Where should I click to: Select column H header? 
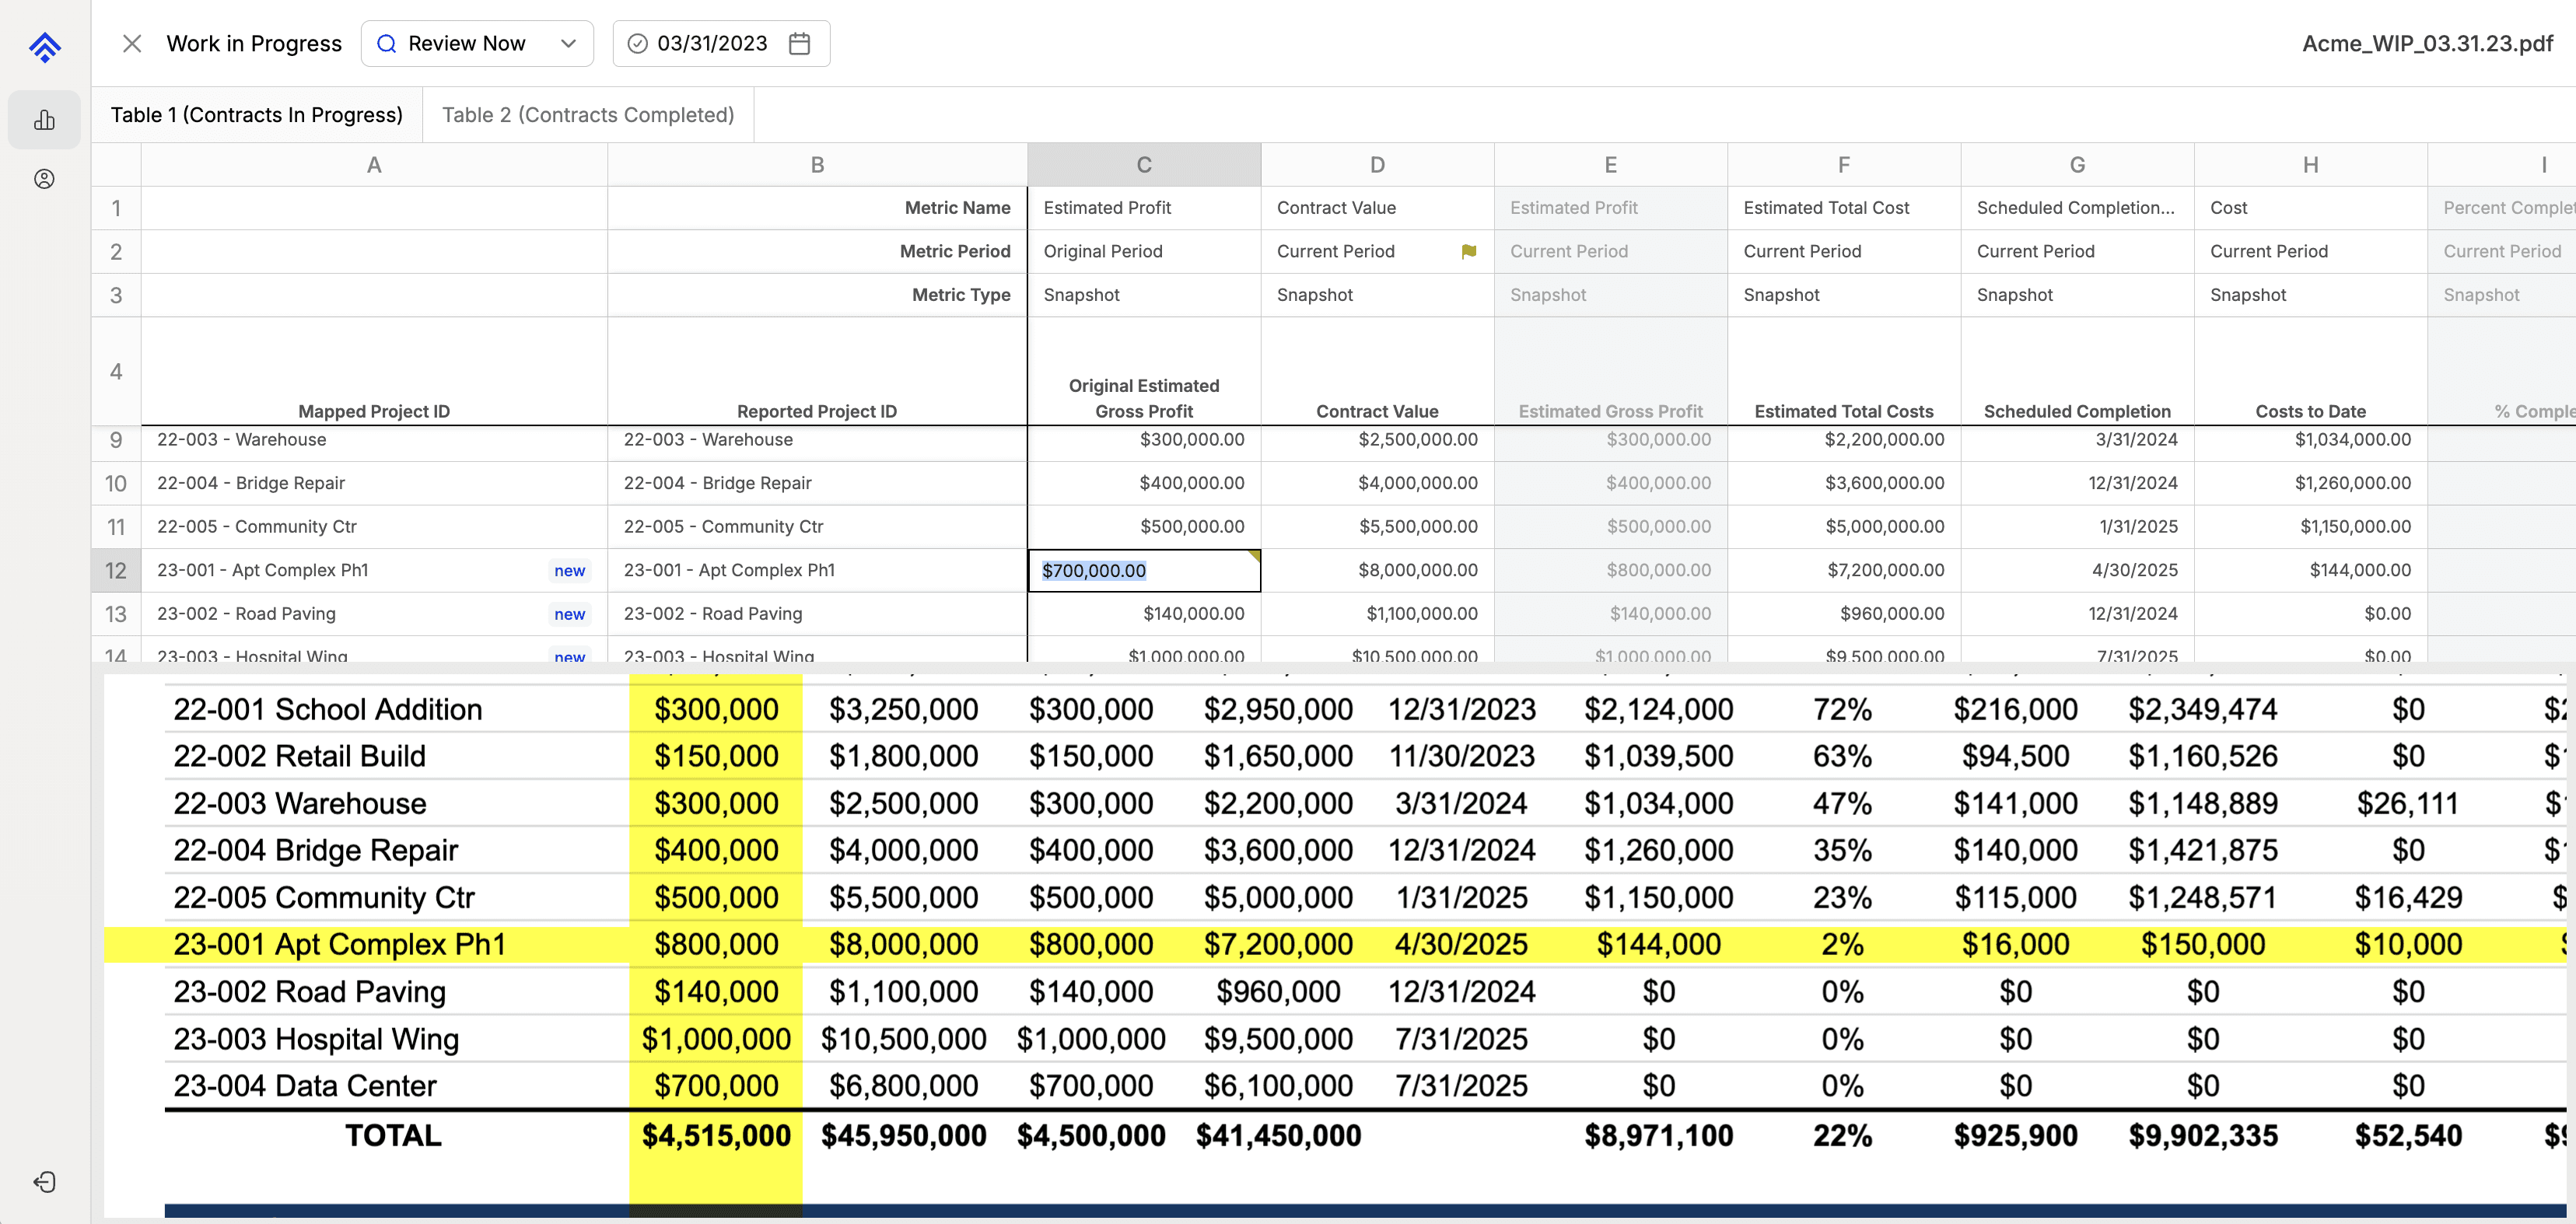pyautogui.click(x=2310, y=165)
